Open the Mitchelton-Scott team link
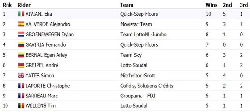Screen dimensions: 250x112 click(137, 76)
